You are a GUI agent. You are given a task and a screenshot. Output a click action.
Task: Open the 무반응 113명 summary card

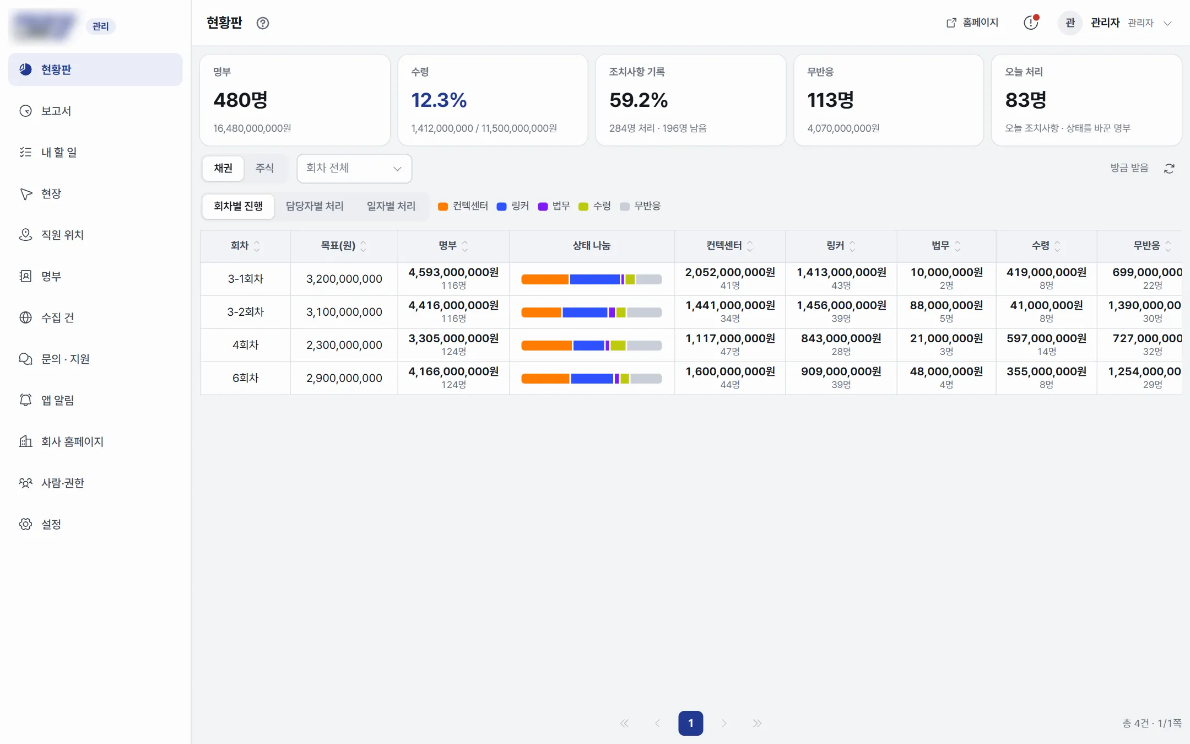click(889, 100)
